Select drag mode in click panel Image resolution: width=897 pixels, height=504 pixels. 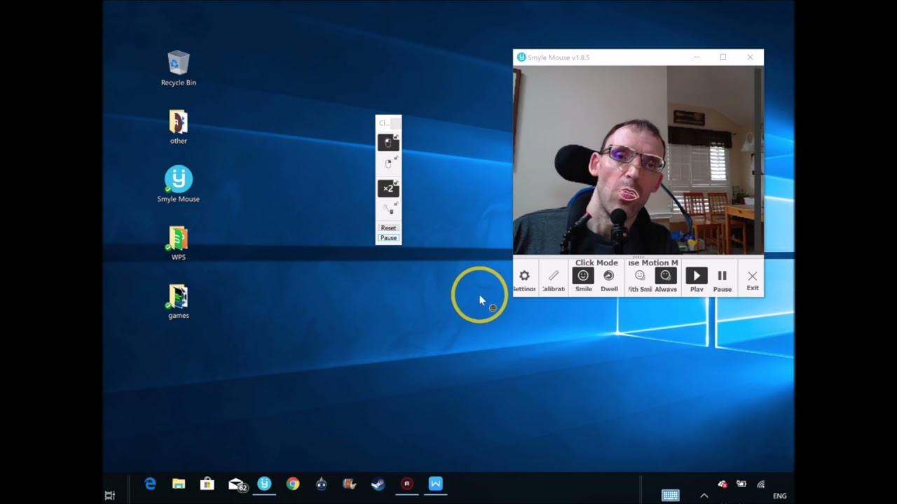[388, 209]
